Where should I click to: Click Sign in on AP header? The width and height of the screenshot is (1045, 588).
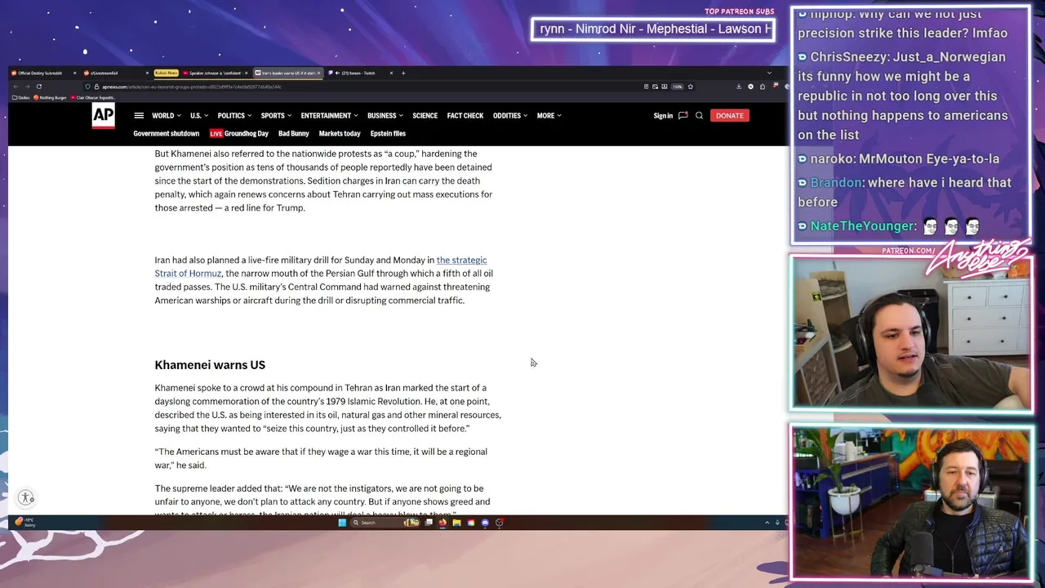coord(663,116)
